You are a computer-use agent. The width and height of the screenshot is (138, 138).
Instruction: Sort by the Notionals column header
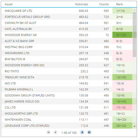pos(82,4)
